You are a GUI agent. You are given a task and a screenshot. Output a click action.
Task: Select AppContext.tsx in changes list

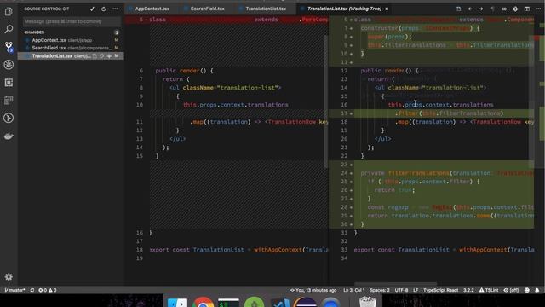pos(71,40)
